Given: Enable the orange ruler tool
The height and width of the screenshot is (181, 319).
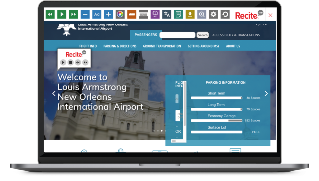Looking at the screenshot, I should (132, 14).
